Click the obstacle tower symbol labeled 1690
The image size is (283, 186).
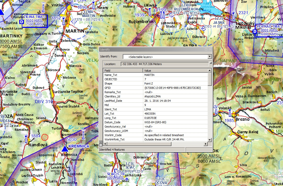point(93,5)
